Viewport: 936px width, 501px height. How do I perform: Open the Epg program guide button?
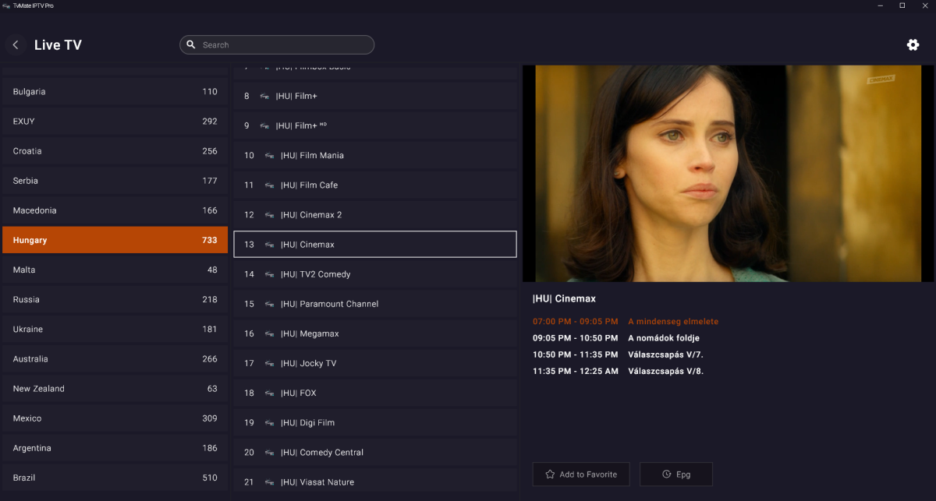(675, 474)
